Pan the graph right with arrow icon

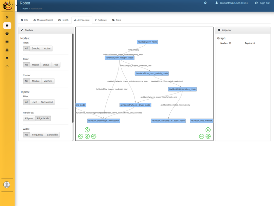click(x=94, y=136)
